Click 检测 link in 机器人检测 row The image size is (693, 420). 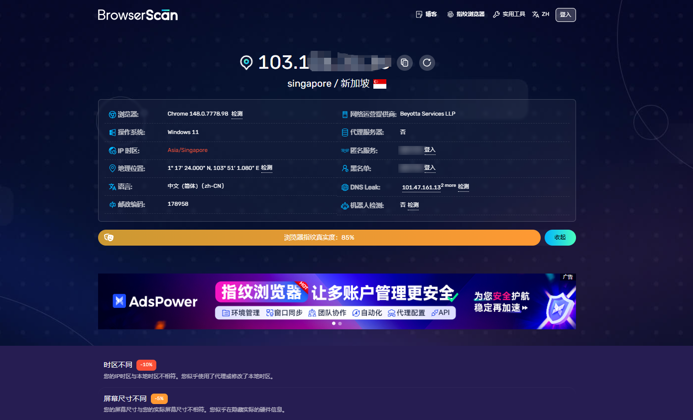(x=413, y=205)
